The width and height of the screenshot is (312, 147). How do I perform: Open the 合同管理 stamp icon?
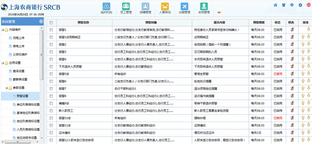click(x=204, y=6)
